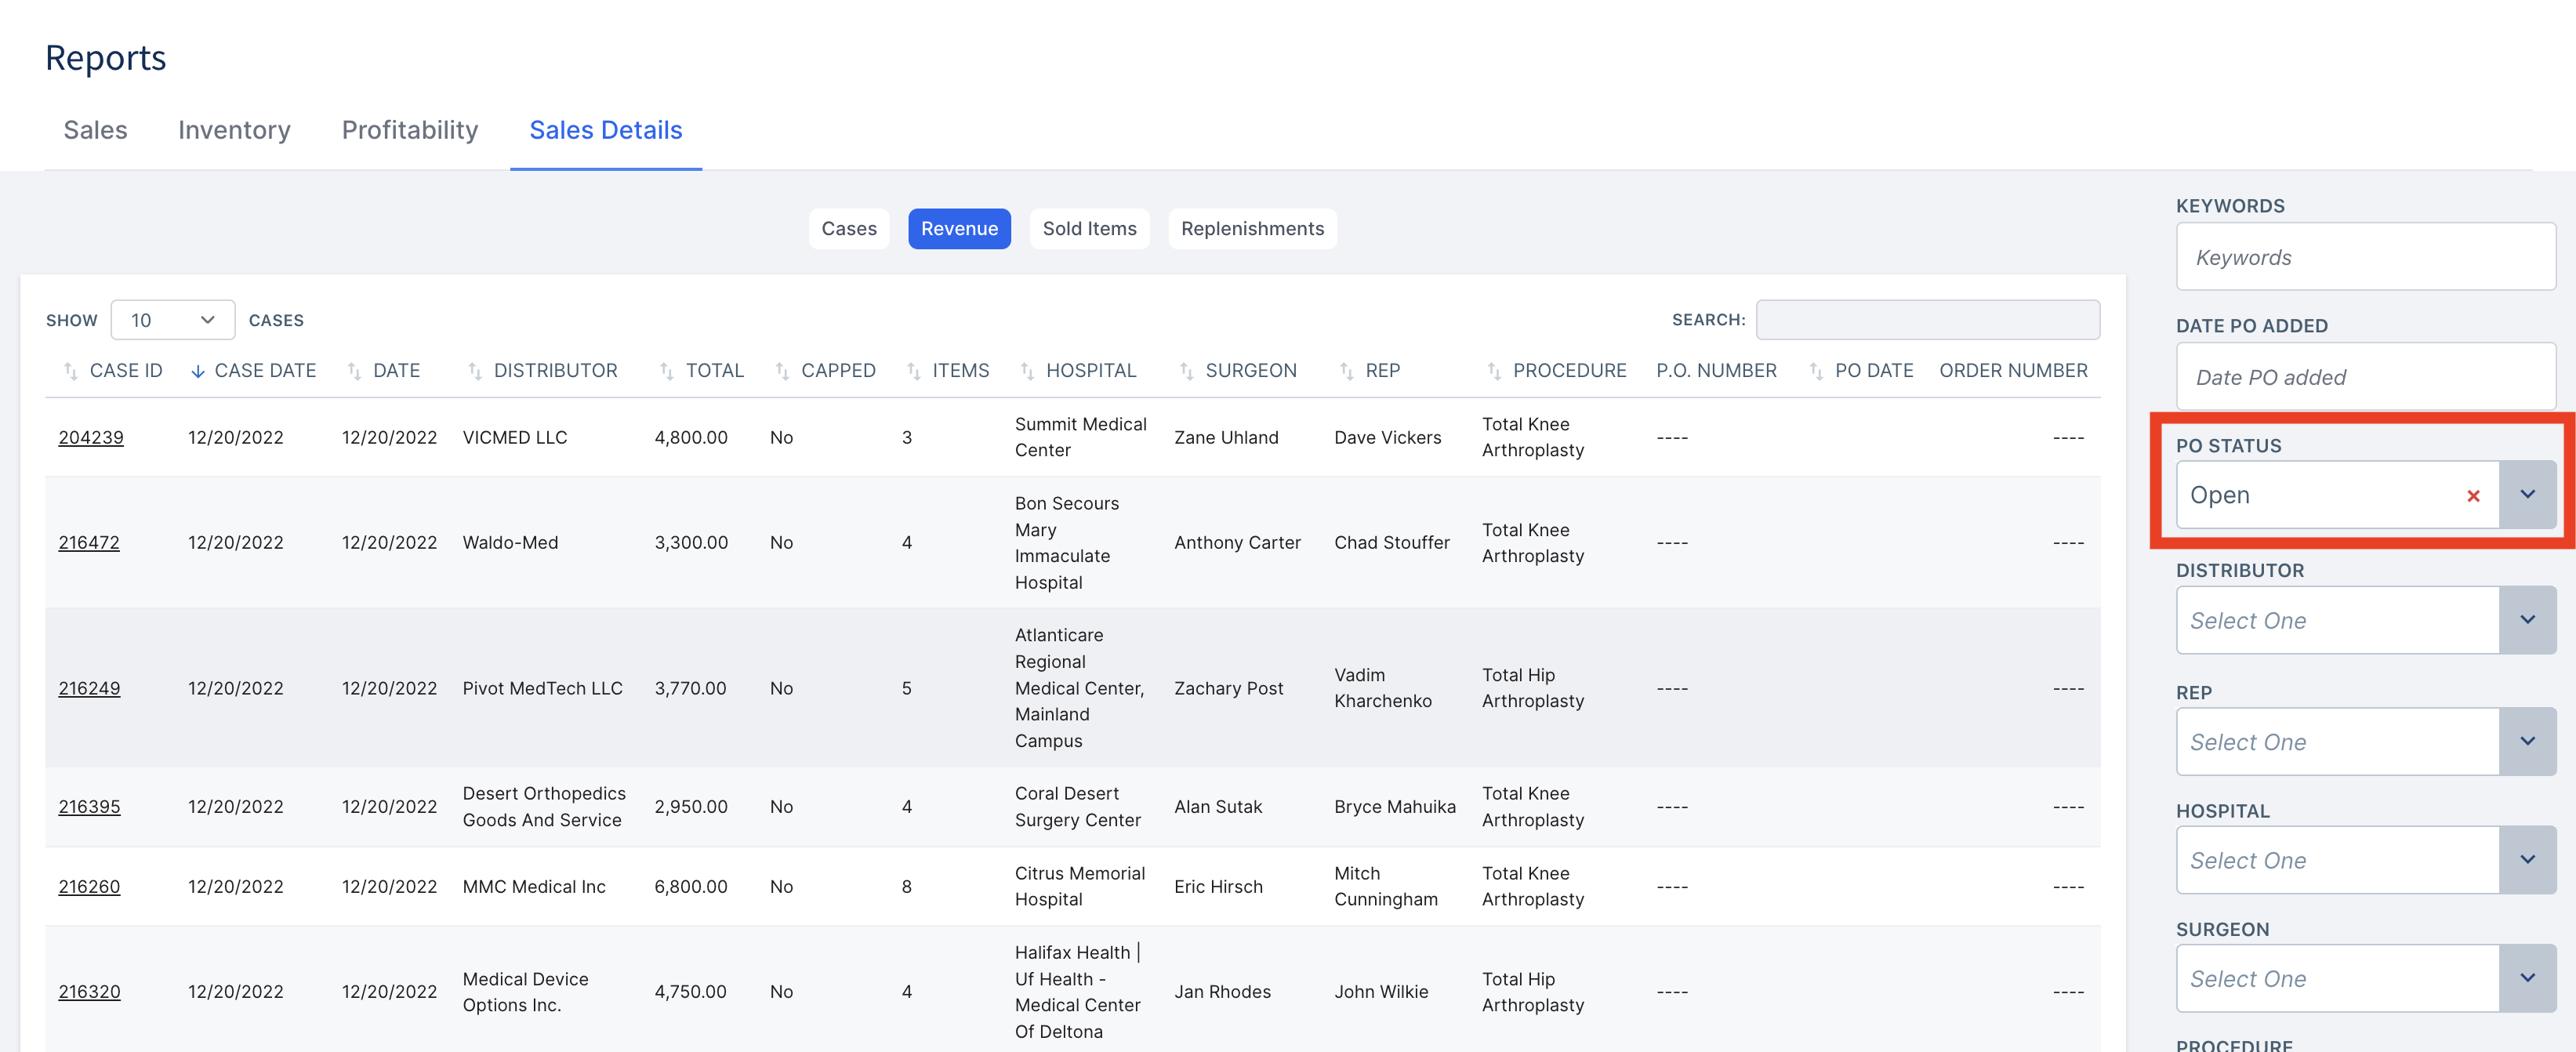Switch to the Sales tab

click(95, 130)
